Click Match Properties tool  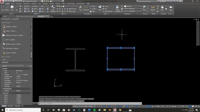117,9
